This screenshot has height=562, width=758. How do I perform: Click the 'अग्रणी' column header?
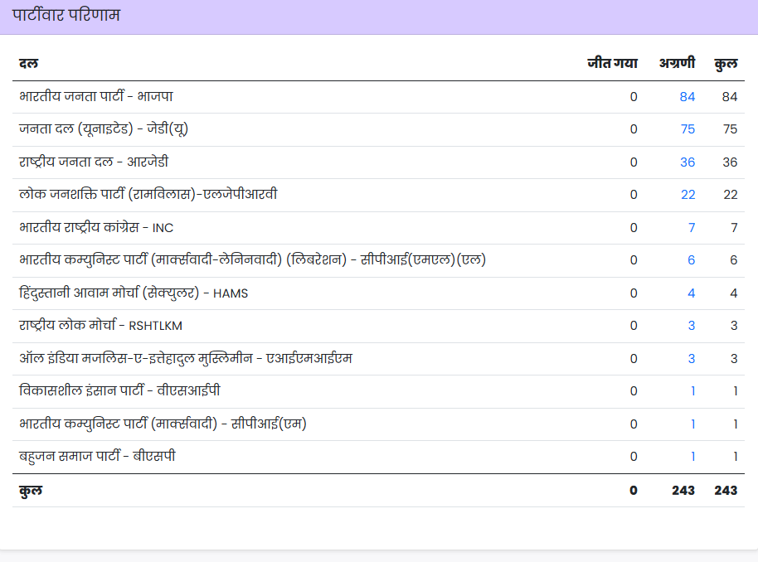point(677,63)
